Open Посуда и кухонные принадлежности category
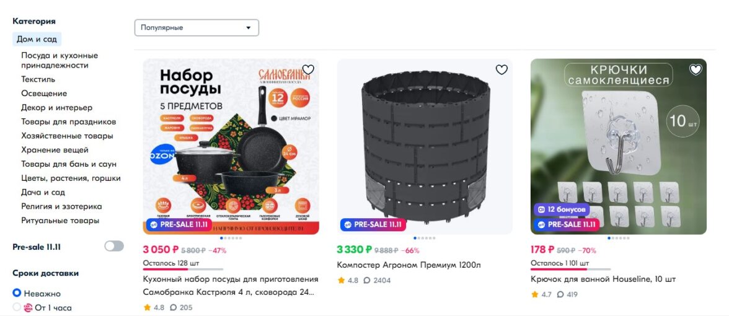Image resolution: width=729 pixels, height=316 pixels. (59, 60)
